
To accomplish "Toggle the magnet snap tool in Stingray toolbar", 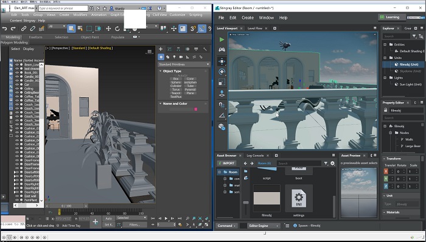I will [222, 105].
